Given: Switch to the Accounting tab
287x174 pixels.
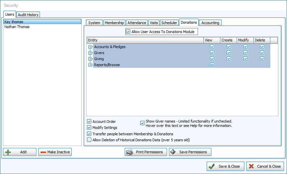Looking at the screenshot, I should [x=210, y=23].
